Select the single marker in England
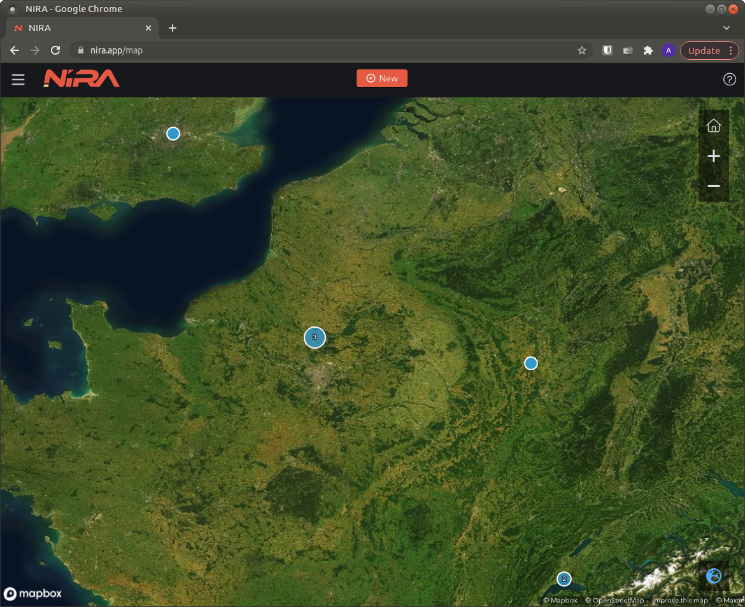This screenshot has width=745, height=607. [173, 134]
